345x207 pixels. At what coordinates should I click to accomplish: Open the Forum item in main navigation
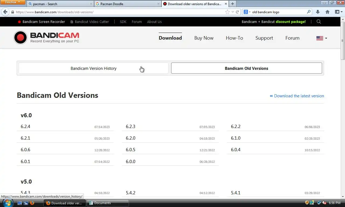(292, 38)
